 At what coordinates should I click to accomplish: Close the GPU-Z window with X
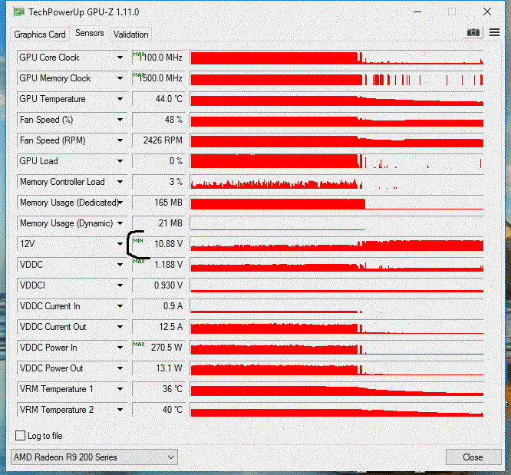[x=487, y=12]
